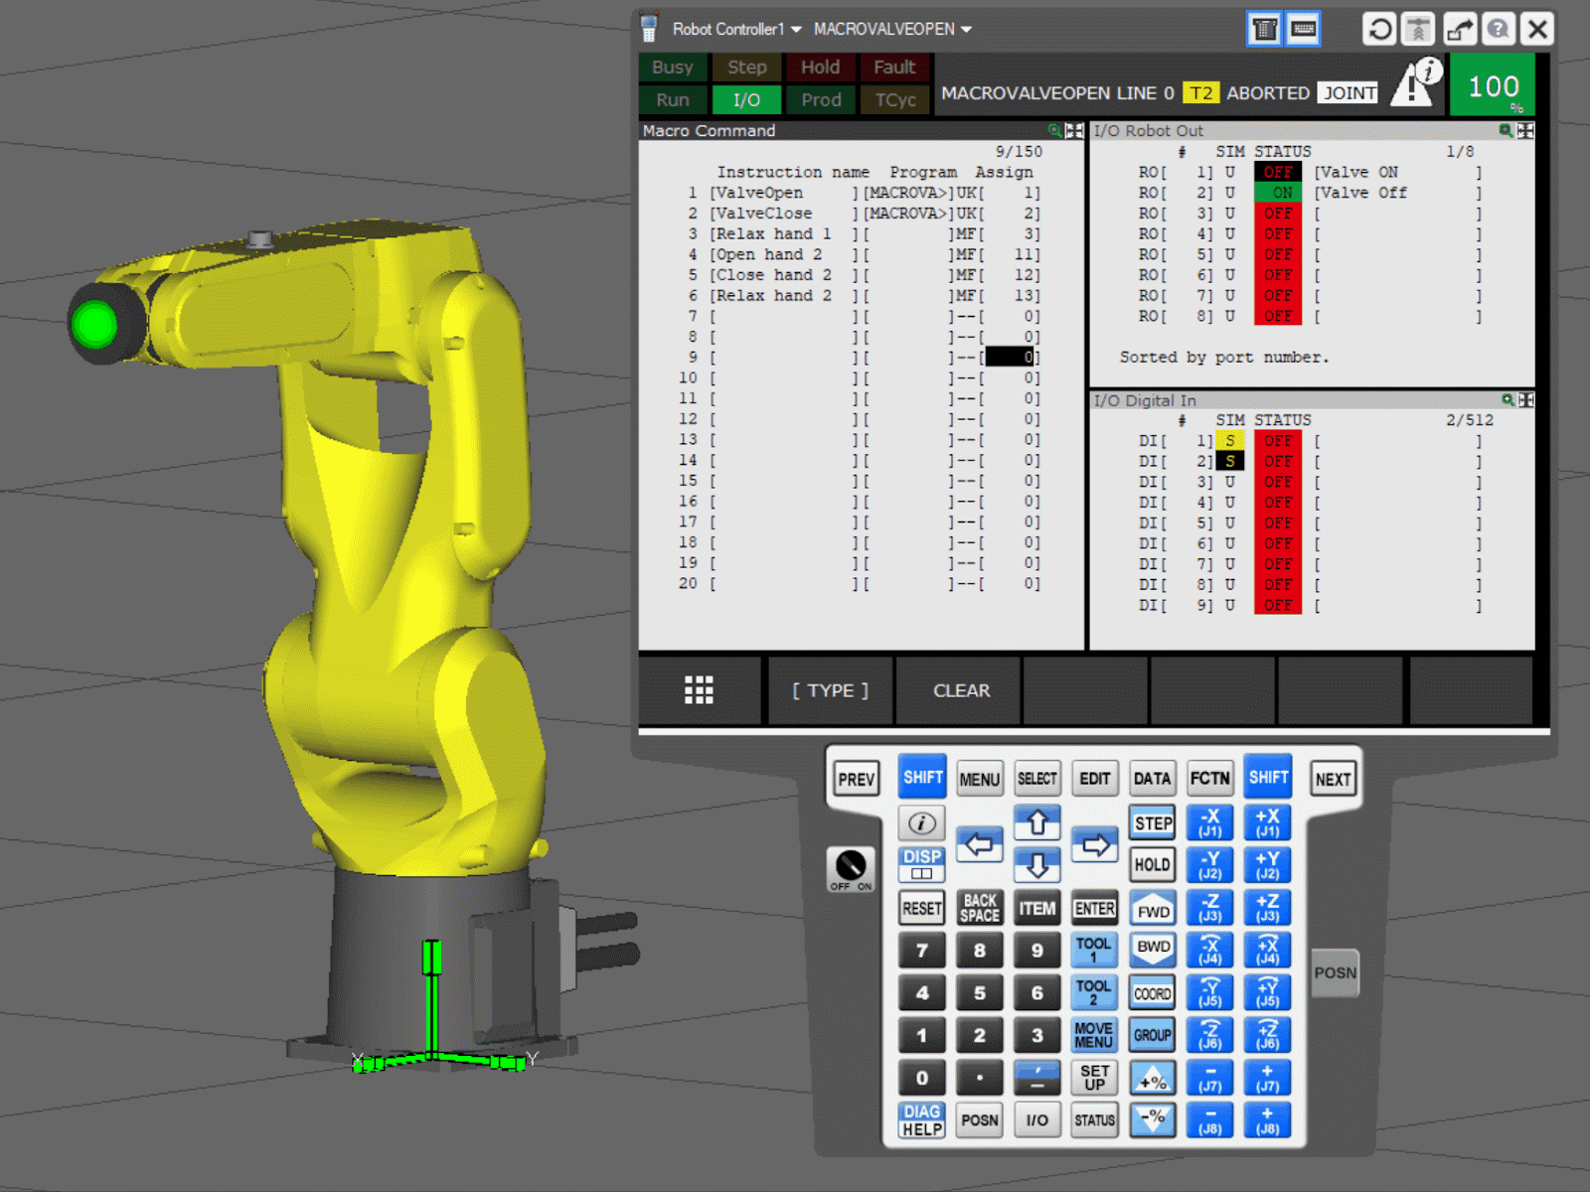Screen dimensions: 1590x1192
Task: Click the -% speed override key
Action: (1153, 1119)
